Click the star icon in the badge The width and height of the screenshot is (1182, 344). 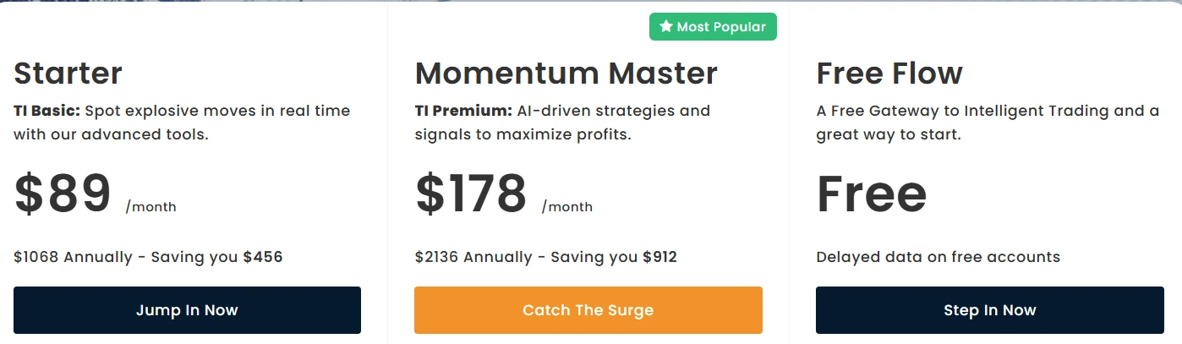pos(666,27)
